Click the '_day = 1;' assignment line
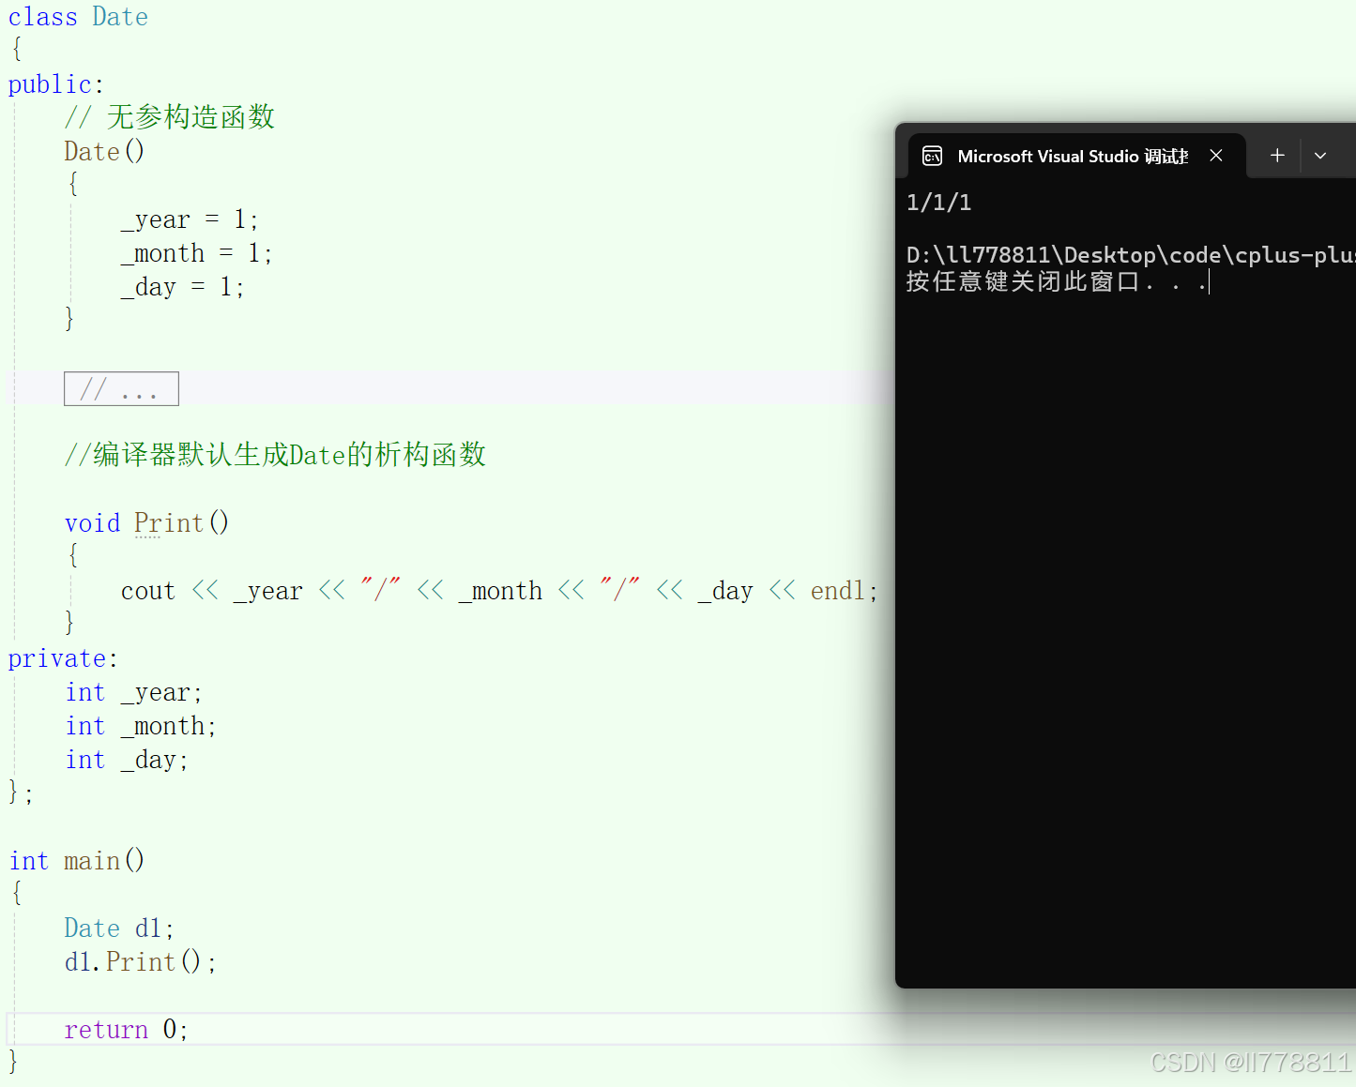Screen dimensions: 1356x1087 pos(182,287)
